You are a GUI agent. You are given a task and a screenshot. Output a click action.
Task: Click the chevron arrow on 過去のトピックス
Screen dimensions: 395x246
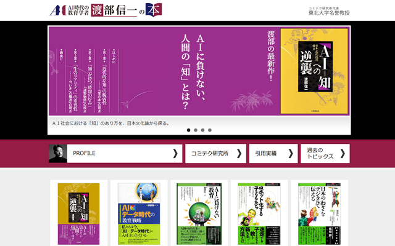click(x=343, y=153)
